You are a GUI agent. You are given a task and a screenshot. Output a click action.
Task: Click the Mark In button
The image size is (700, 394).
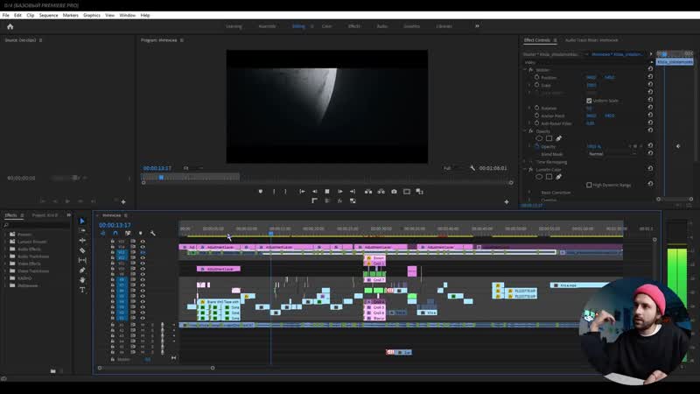point(274,191)
